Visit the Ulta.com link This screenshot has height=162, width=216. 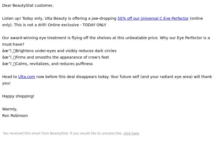pos(26,77)
